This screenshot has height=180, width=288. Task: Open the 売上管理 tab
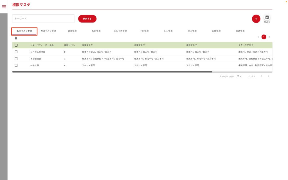pyautogui.click(x=192, y=31)
